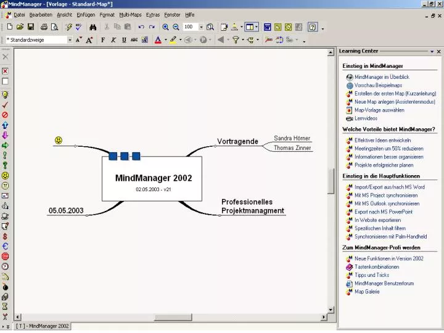The height and width of the screenshot is (333, 444).
Task: Increase font size with A up icon
Action: tap(89, 40)
